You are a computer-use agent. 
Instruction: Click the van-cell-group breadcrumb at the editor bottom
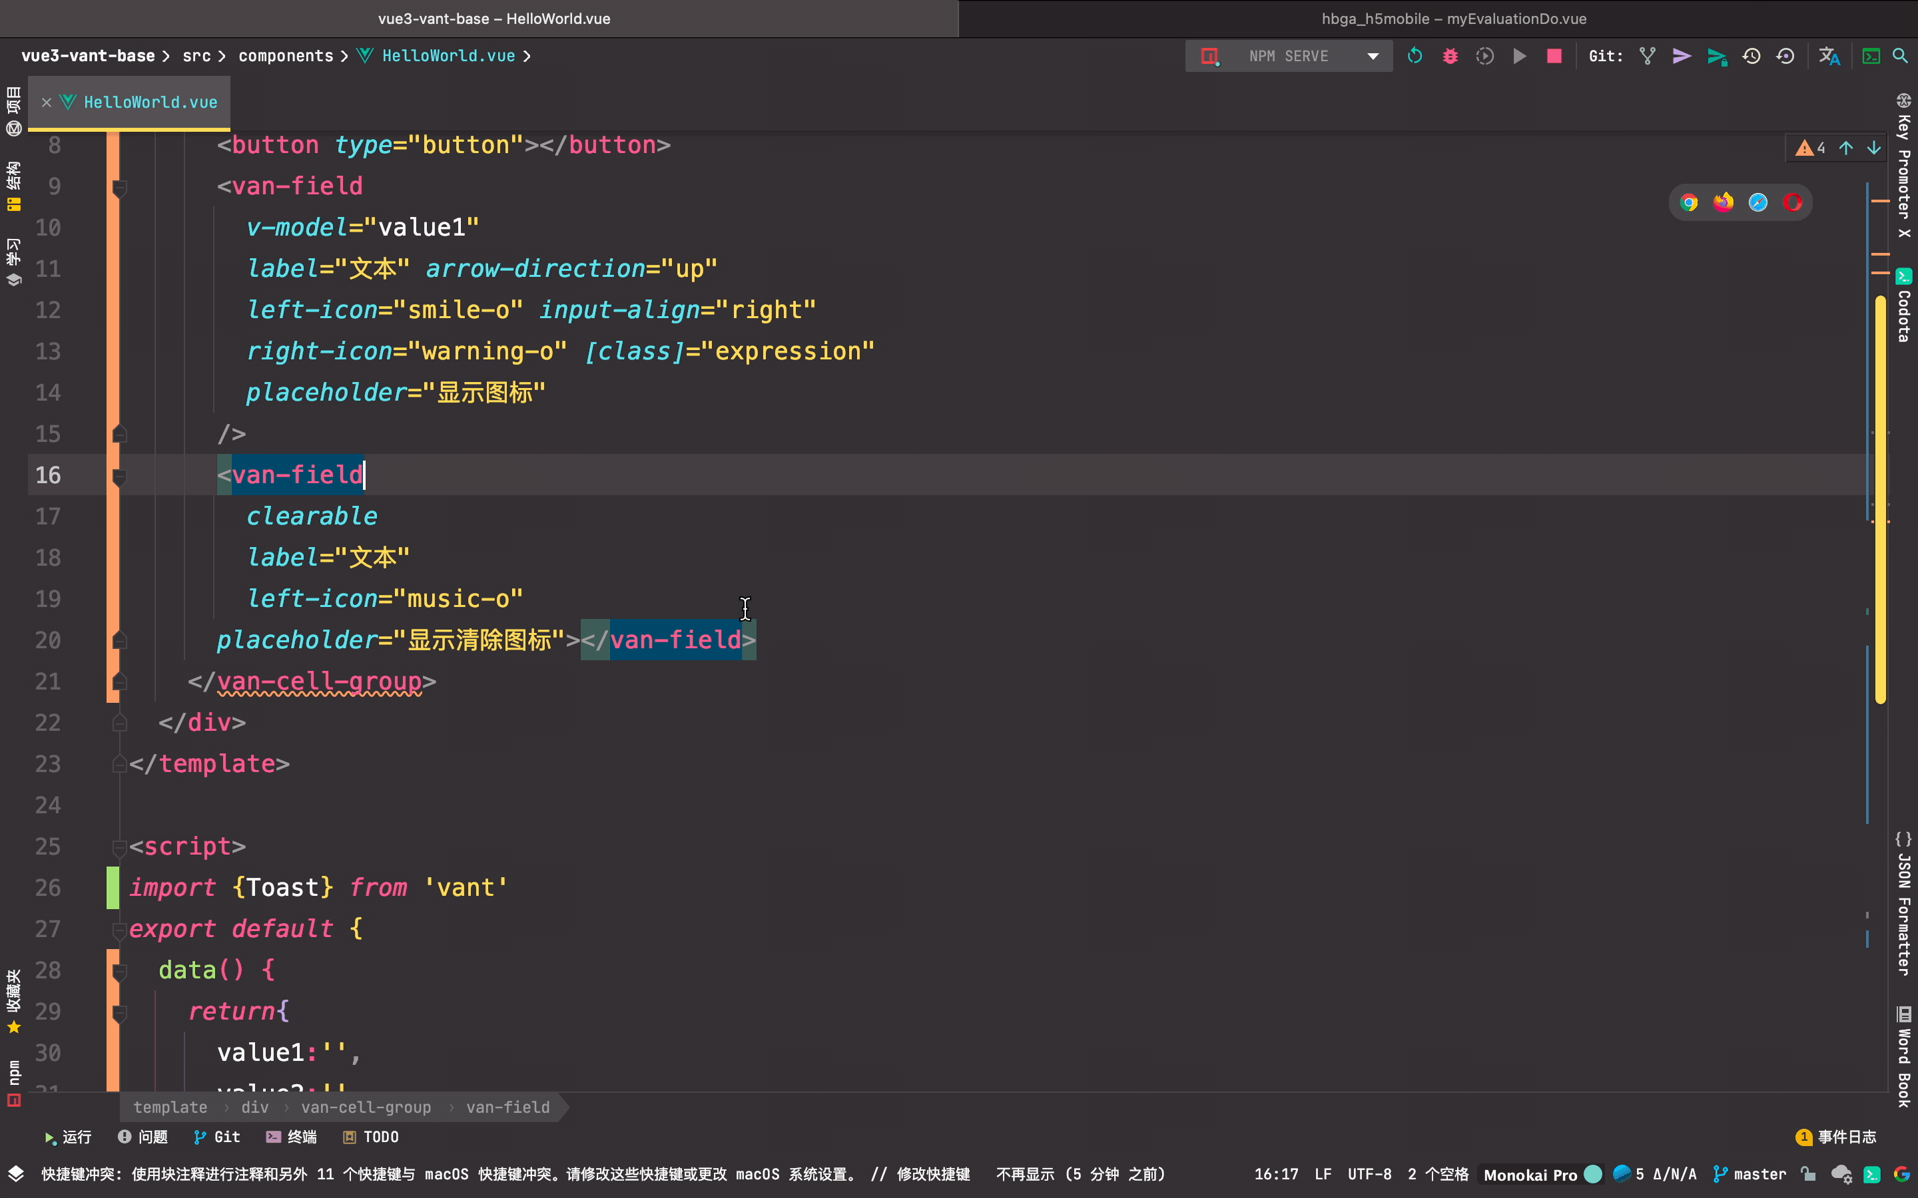coord(366,1107)
